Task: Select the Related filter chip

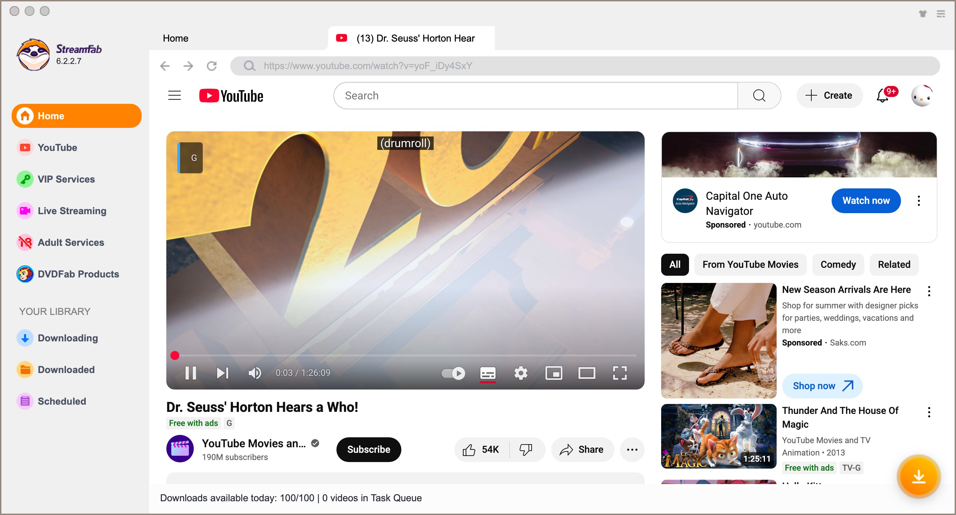Action: [x=894, y=265]
